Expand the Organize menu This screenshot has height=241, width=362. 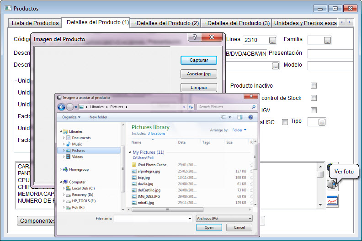tap(71, 117)
